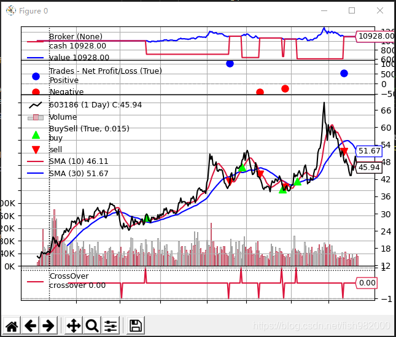
Task: Click the red sell marker near 51.67 tag
Action: [344, 152]
